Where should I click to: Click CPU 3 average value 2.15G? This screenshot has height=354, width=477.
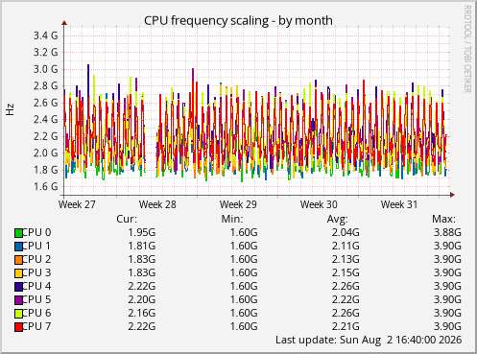click(346, 272)
